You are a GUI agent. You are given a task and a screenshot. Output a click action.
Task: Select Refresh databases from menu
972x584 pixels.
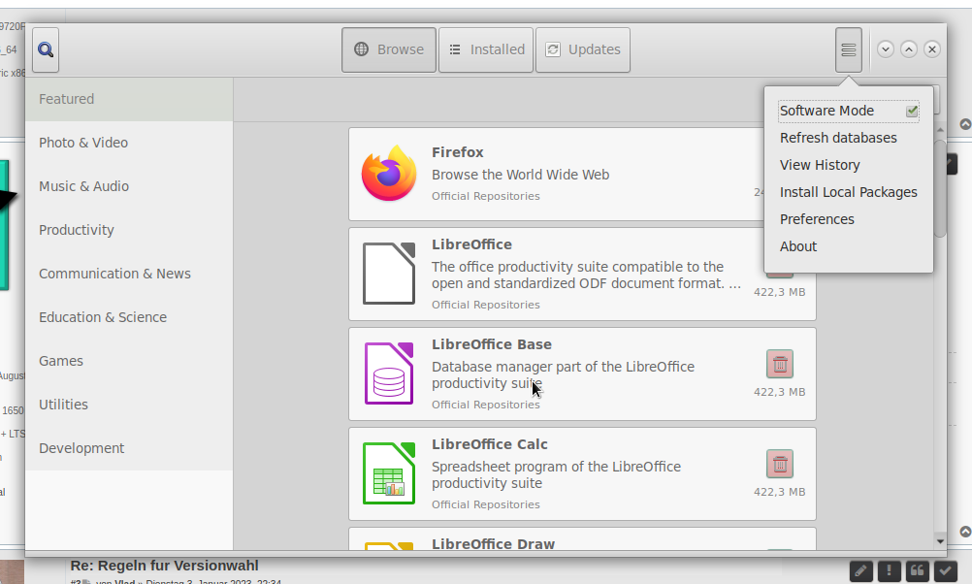(x=838, y=138)
